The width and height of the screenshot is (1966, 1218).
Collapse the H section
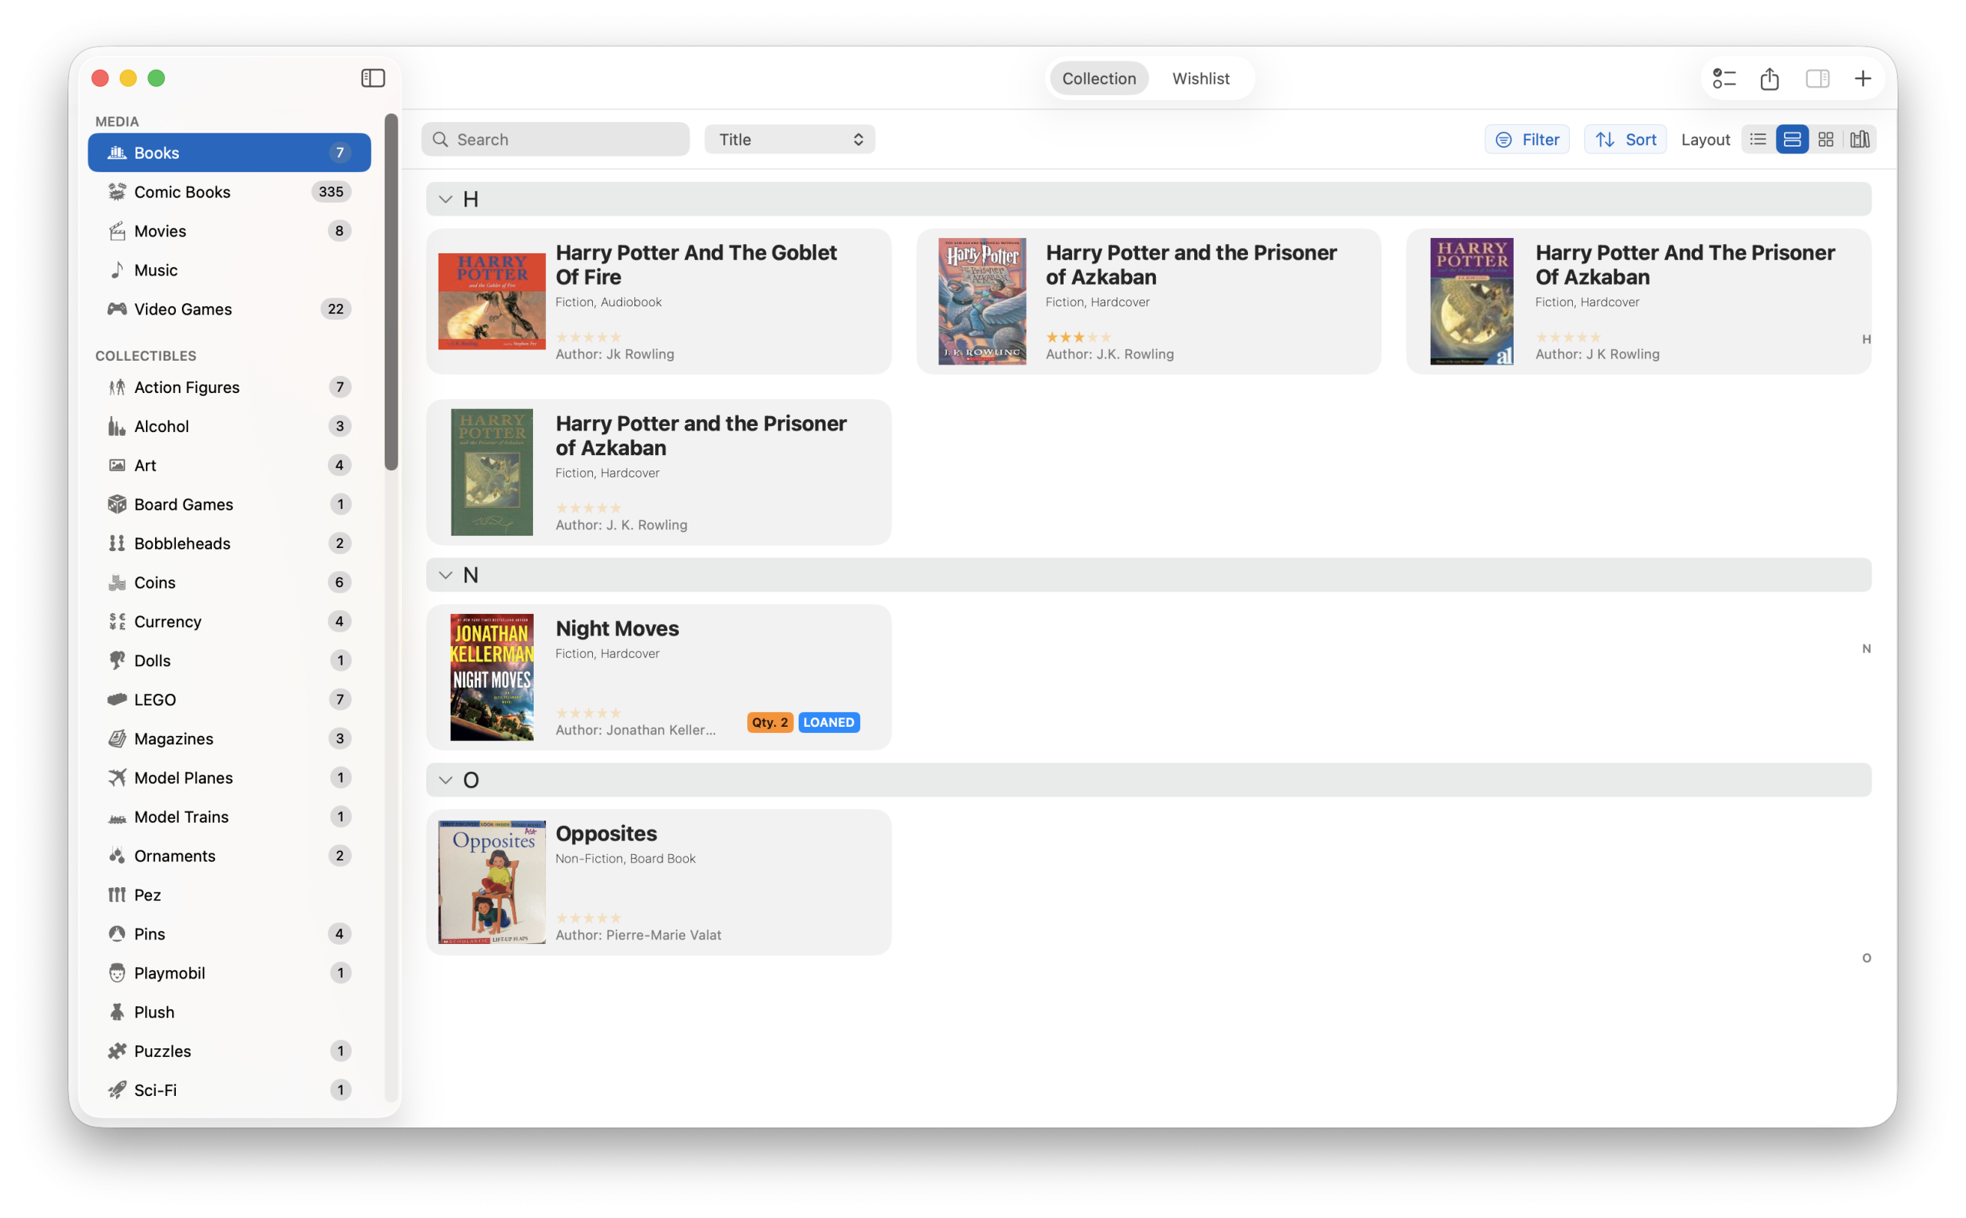click(445, 199)
